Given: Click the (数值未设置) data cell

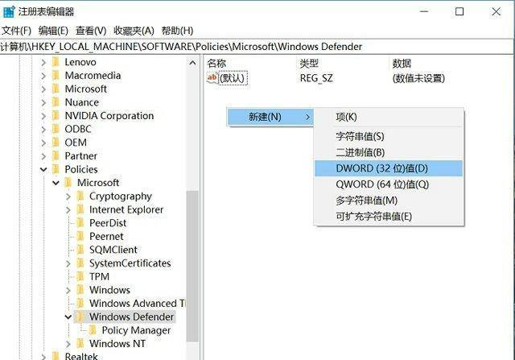Looking at the screenshot, I should tap(418, 78).
